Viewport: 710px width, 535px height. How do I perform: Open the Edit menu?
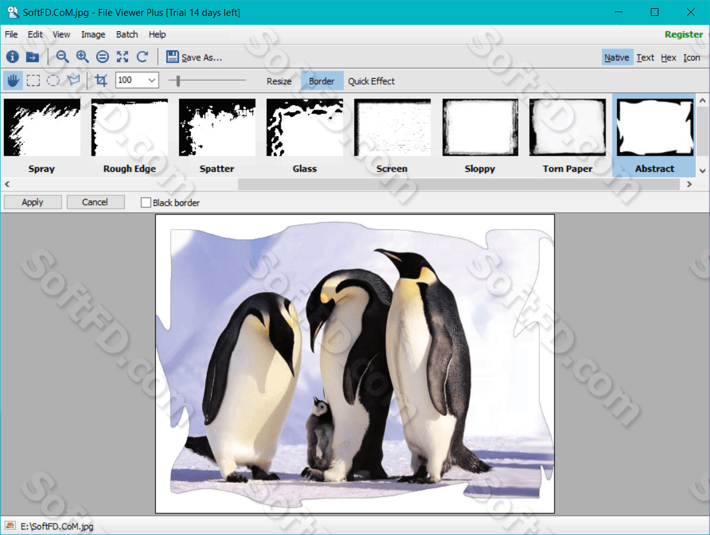pyautogui.click(x=35, y=34)
